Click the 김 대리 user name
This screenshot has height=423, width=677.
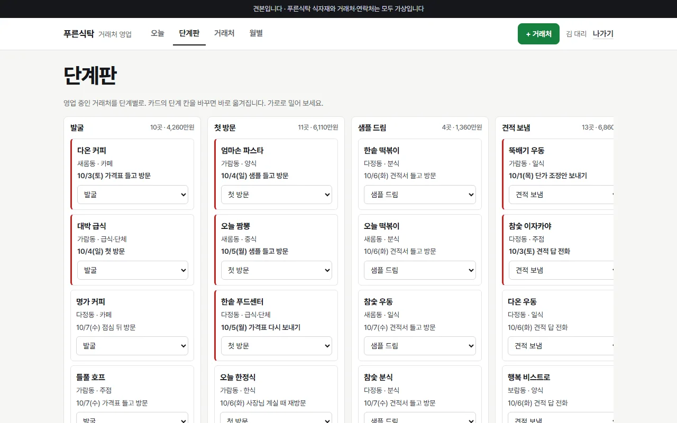(x=576, y=34)
